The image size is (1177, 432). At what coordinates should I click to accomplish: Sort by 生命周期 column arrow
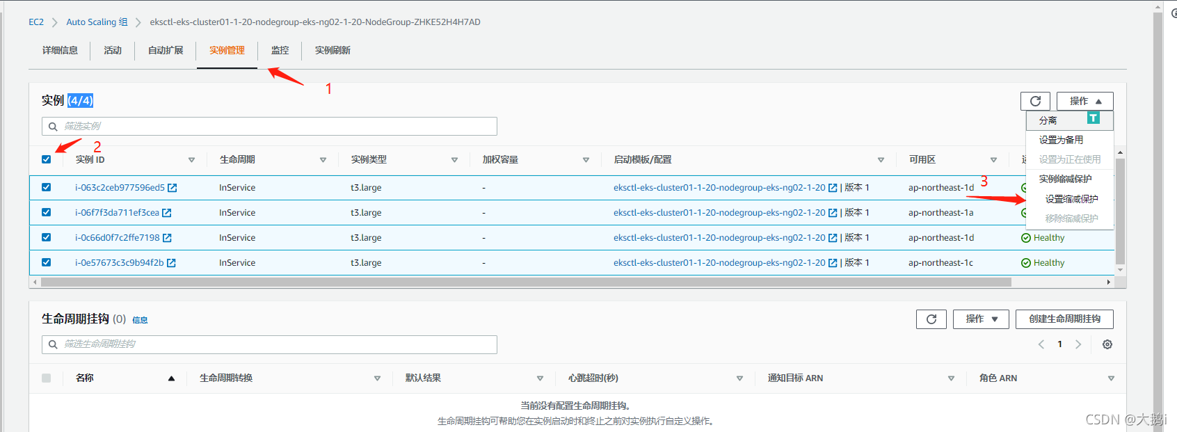coord(323,160)
